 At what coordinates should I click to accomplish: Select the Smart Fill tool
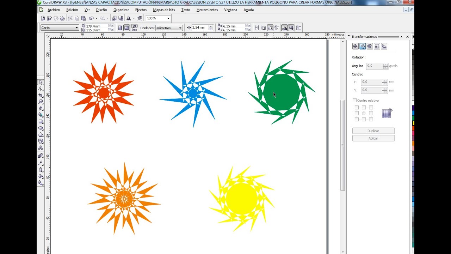tap(41, 115)
